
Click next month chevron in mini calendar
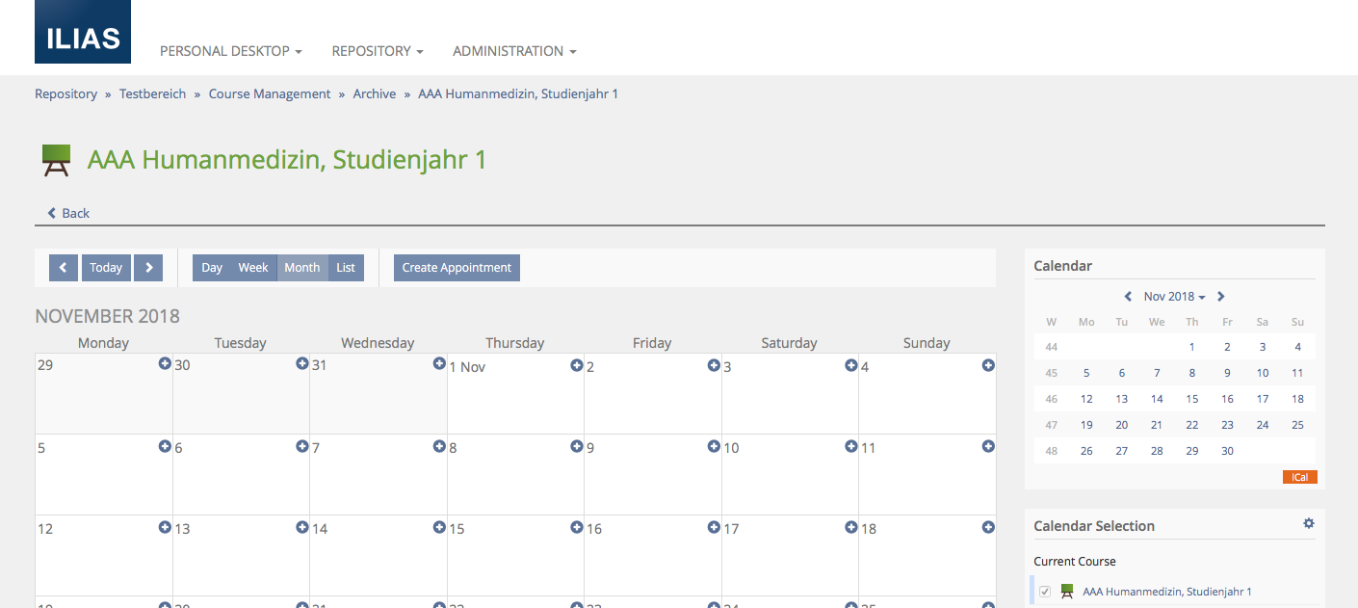pos(1221,297)
